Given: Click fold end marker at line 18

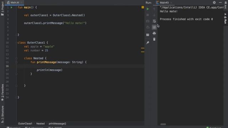Looking at the screenshot, I should click(x=16, y=74).
